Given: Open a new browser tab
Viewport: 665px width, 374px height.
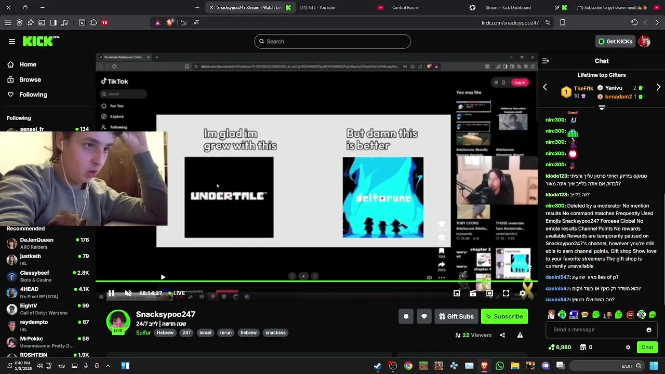Looking at the screenshot, I should pyautogui.click(x=197, y=7).
